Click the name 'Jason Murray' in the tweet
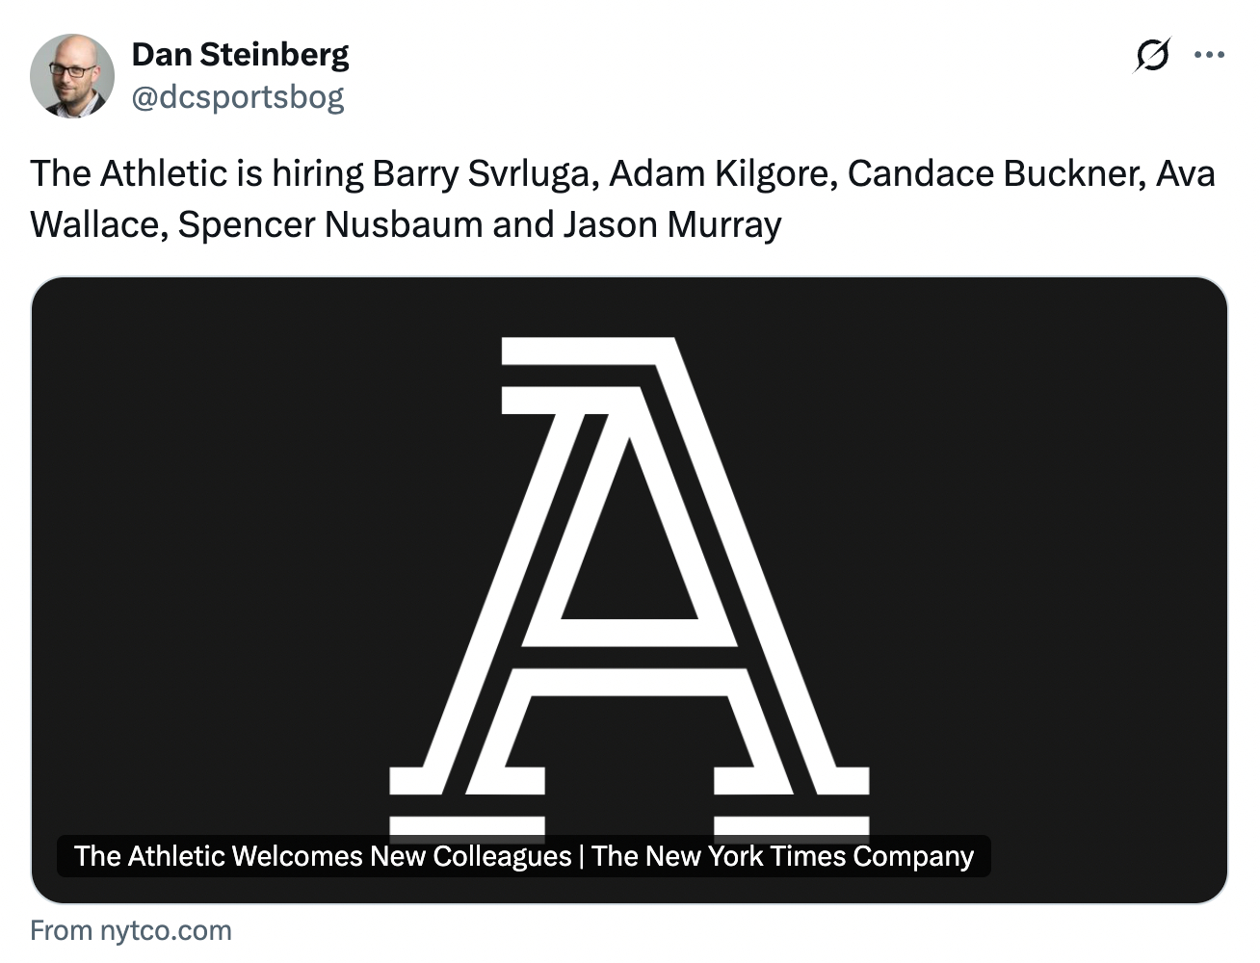 671,225
